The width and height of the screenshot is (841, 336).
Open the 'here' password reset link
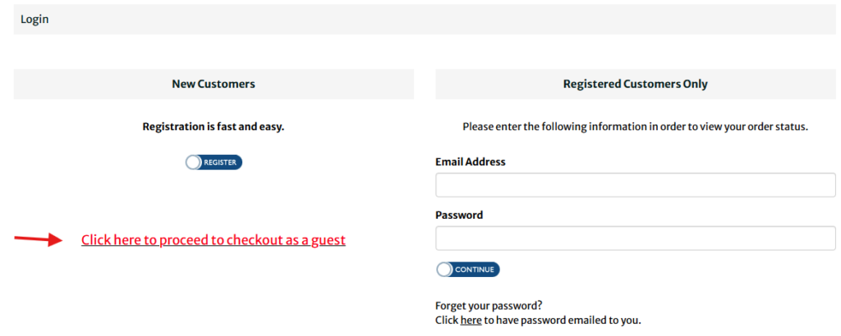(x=471, y=320)
